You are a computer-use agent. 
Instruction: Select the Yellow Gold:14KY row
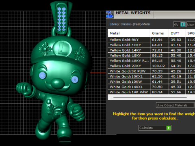click(x=152, y=50)
